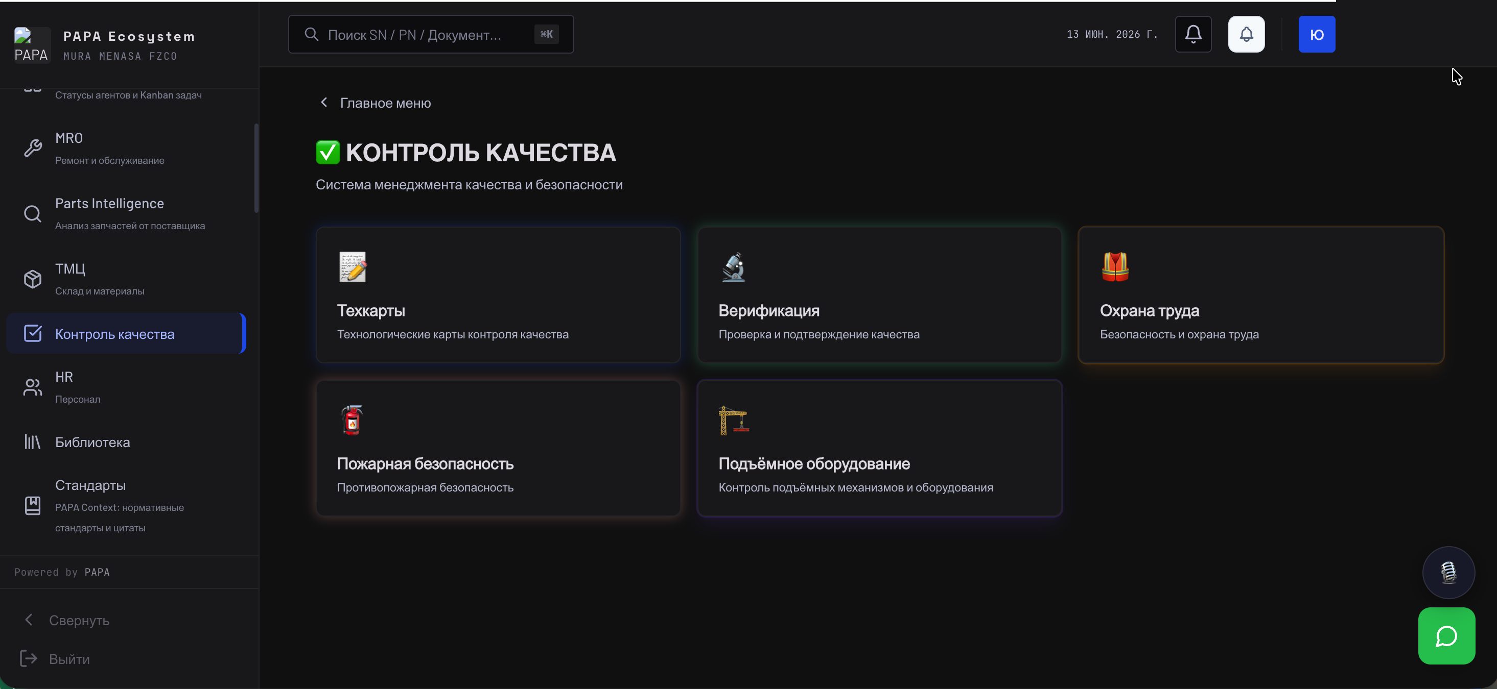Click the back chevron beside Главное меню

(x=324, y=102)
